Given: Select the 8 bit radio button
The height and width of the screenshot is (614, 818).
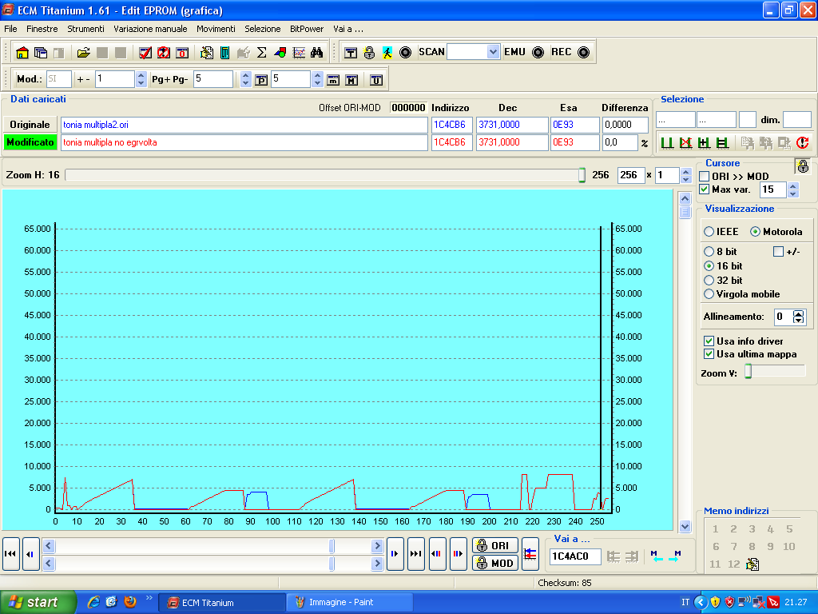Looking at the screenshot, I should [x=709, y=252].
